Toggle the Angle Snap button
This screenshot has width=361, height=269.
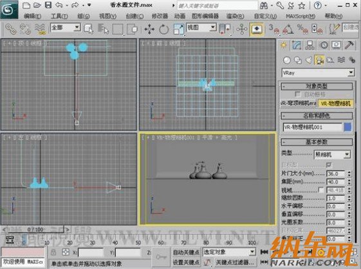point(288,30)
